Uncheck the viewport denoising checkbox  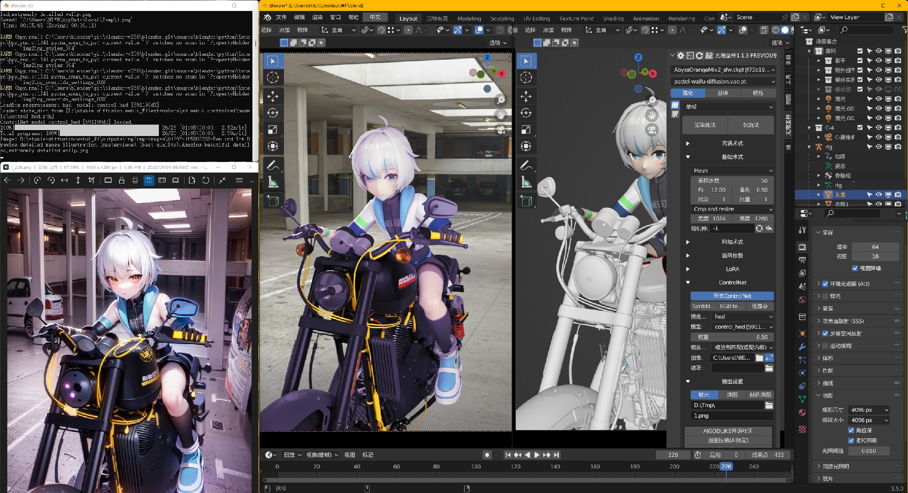[x=855, y=268]
